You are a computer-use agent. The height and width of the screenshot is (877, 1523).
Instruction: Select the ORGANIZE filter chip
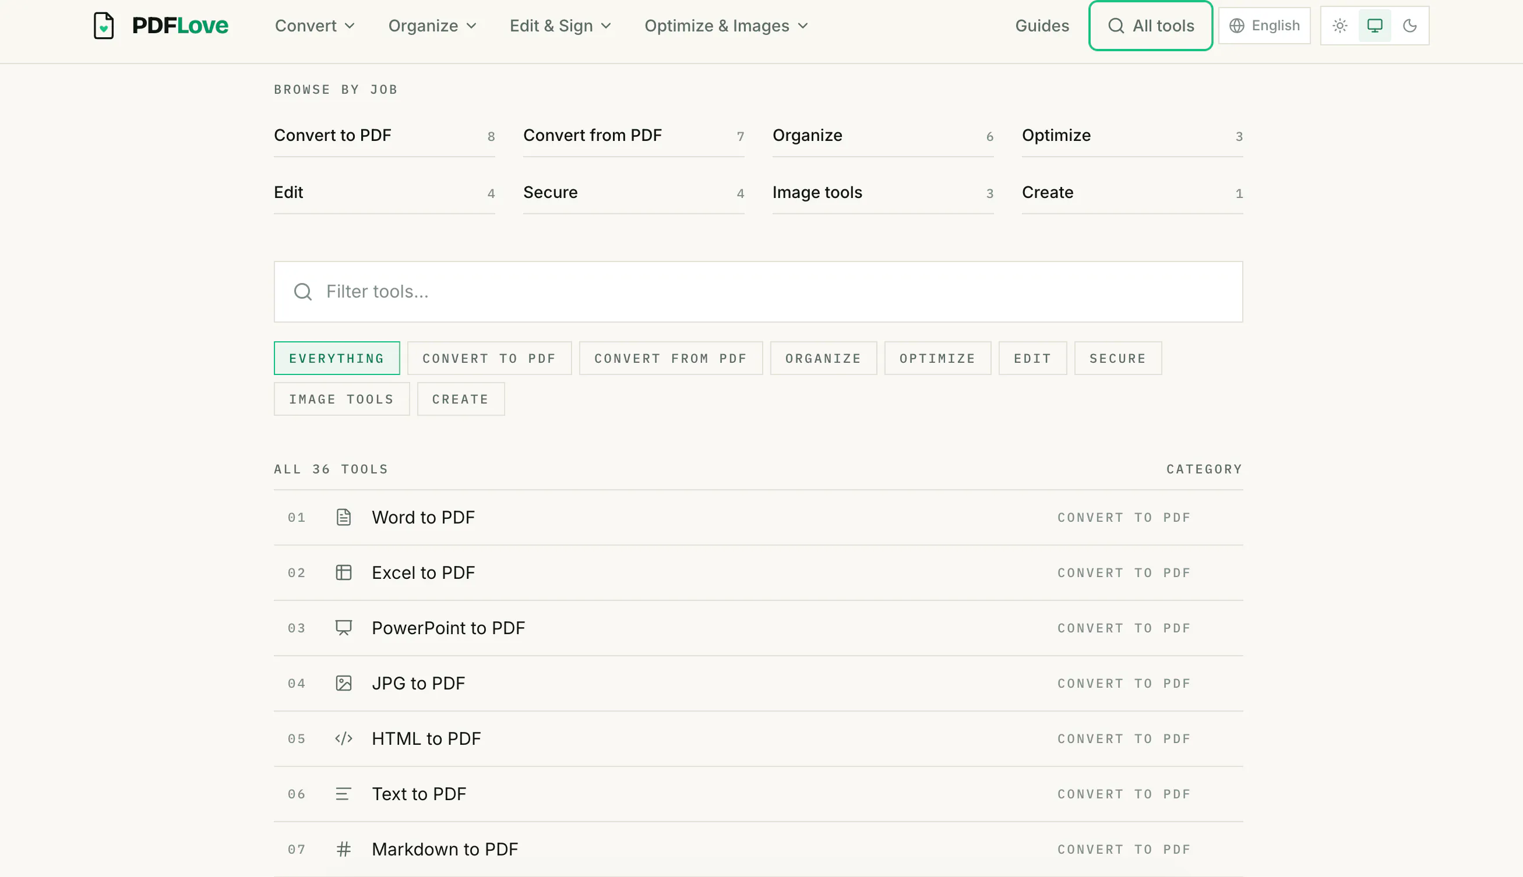point(823,358)
